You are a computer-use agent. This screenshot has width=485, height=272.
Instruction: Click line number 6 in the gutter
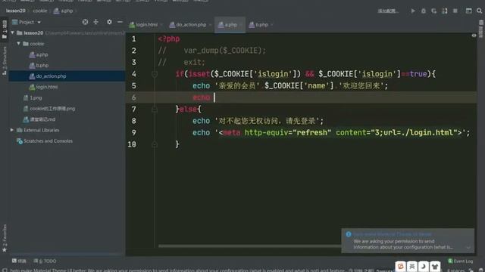(x=133, y=97)
